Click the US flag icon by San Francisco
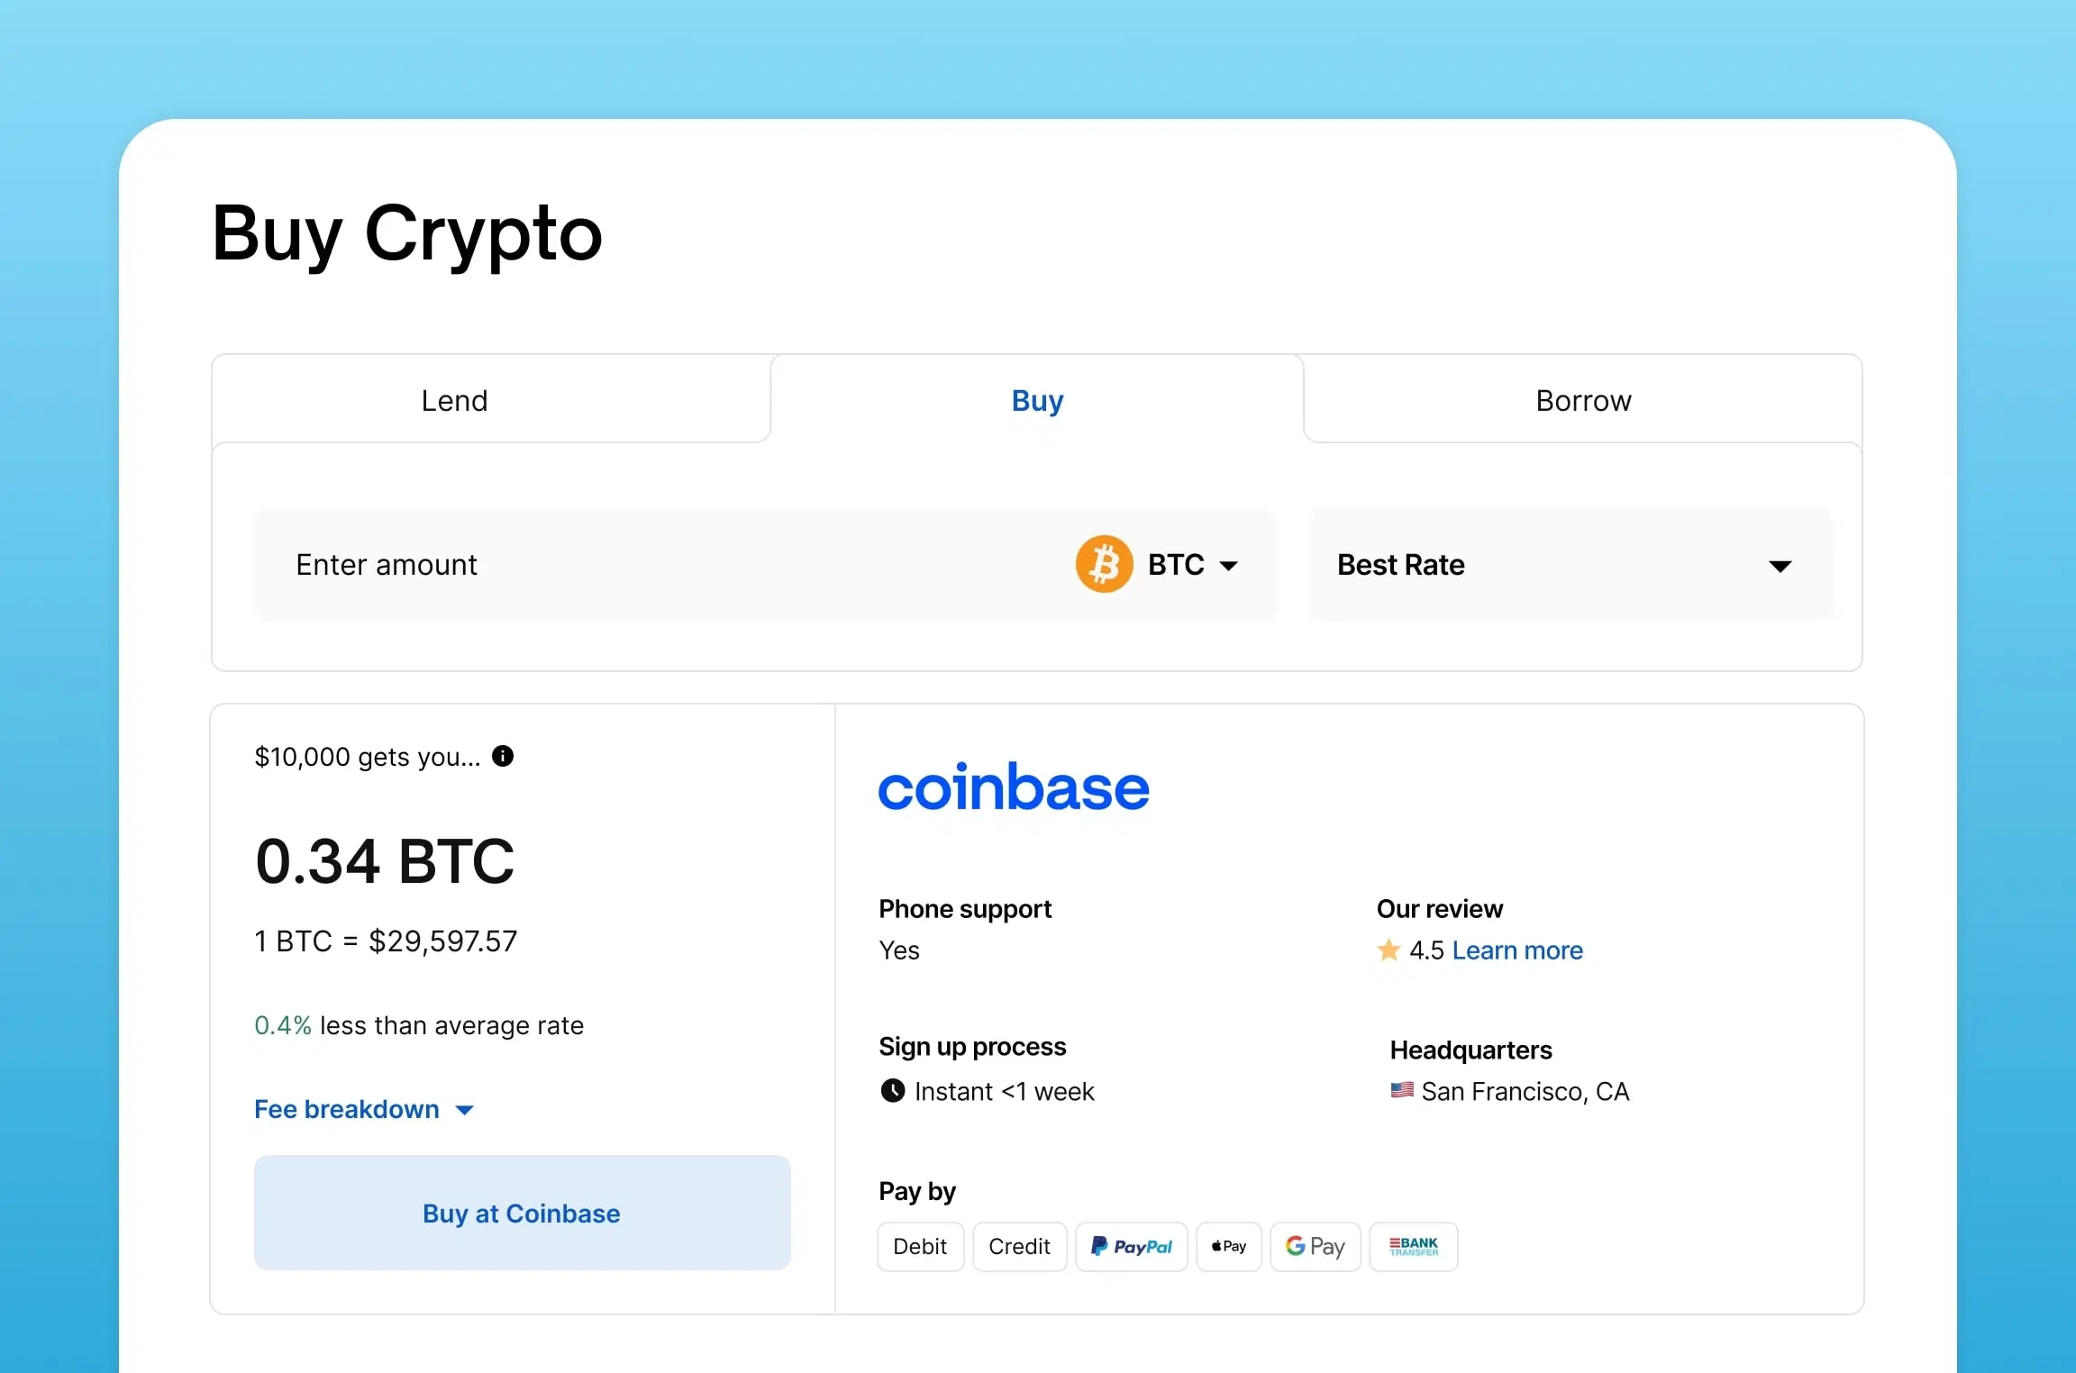 click(1402, 1090)
